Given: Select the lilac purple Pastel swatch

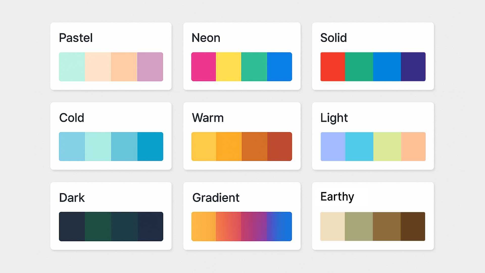Looking at the screenshot, I should pos(150,67).
